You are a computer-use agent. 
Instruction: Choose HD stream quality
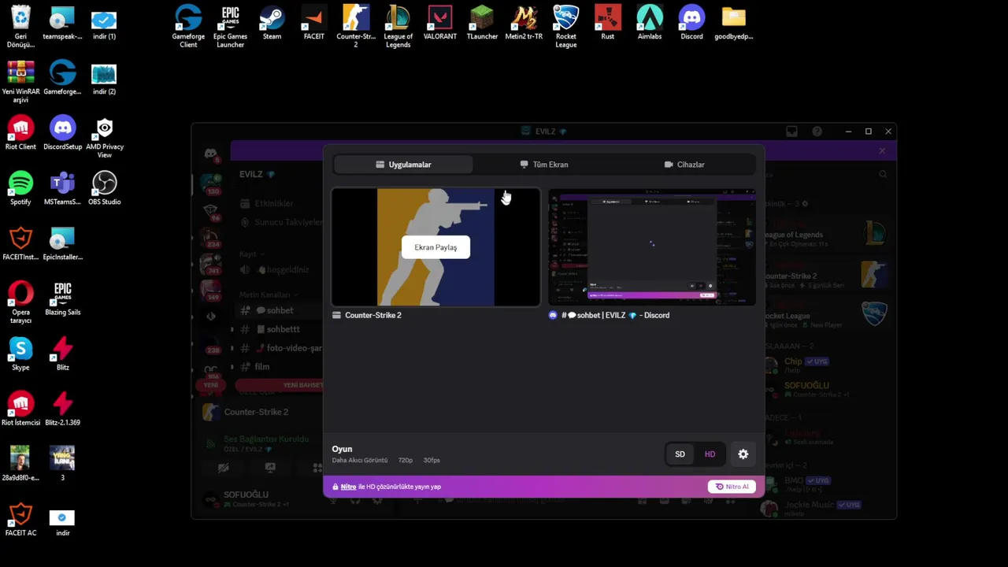[x=710, y=454]
